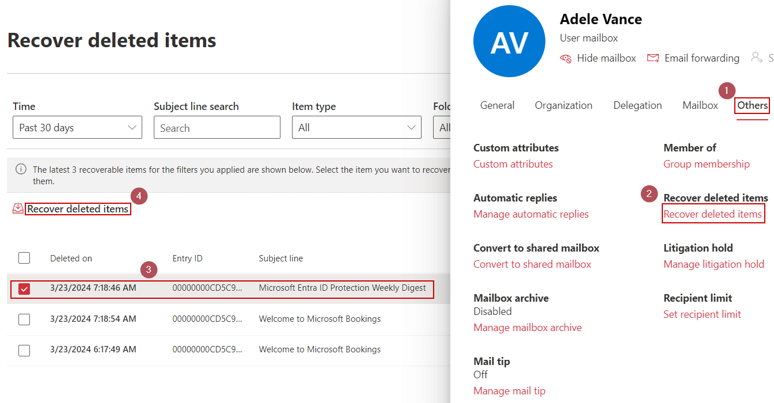The width and height of the screenshot is (774, 403).
Task: Check the 7:18:54 AM Microsoft Bookings row
Action: tap(24, 319)
